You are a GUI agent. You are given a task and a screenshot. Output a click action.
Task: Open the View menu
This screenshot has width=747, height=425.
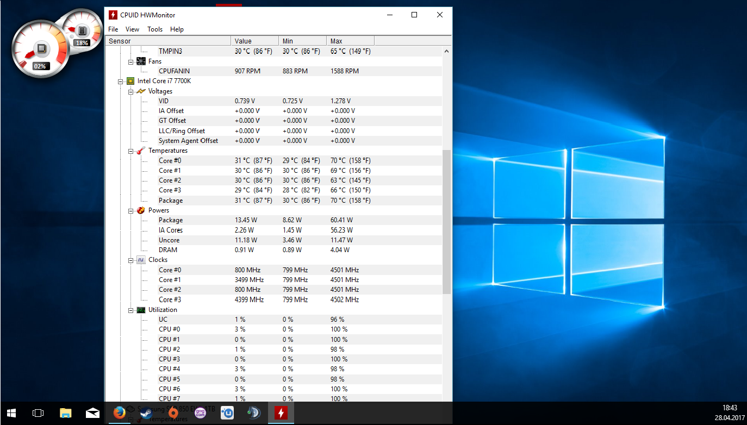[132, 29]
